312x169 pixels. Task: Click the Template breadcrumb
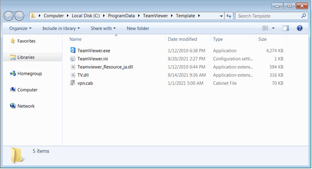pos(186,16)
